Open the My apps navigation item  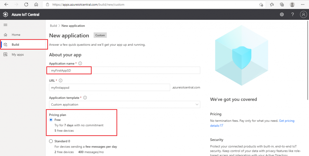coord(18,54)
